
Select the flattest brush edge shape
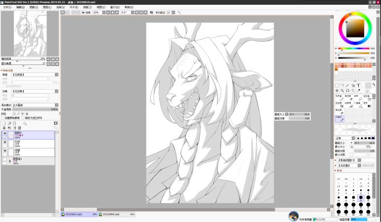tap(373, 138)
